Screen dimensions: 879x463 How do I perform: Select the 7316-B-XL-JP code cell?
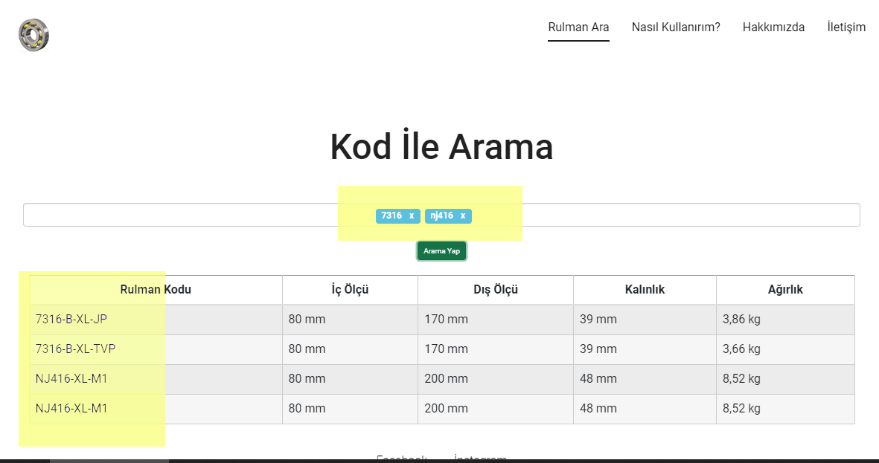tap(156, 319)
